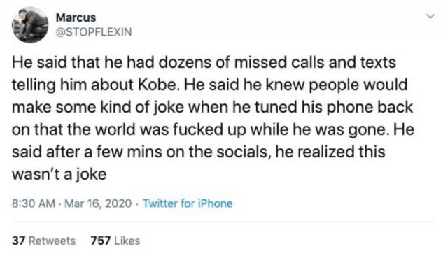This screenshot has width=448, height=258.
Task: Click the 8:30 AM timestamp
Action: pos(34,203)
